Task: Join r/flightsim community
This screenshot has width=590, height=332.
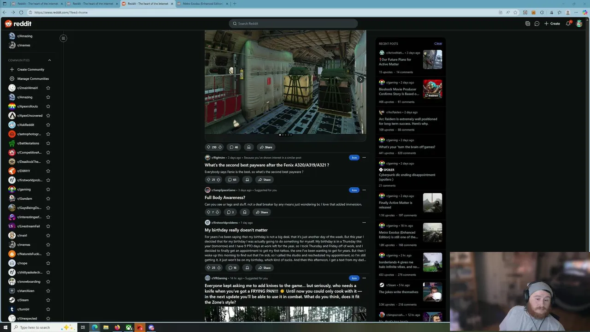Action: [x=354, y=158]
